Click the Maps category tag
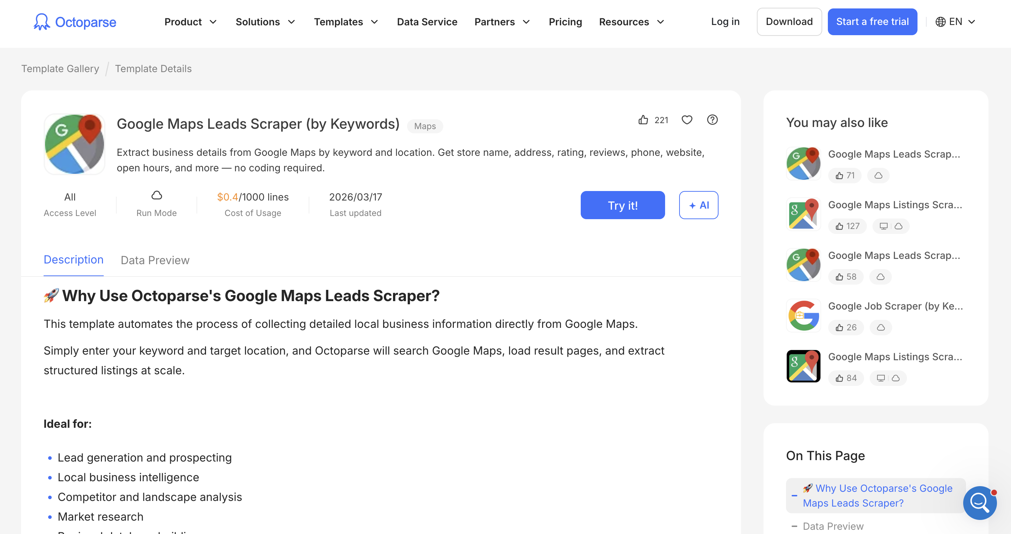The height and width of the screenshot is (534, 1011). pyautogui.click(x=425, y=126)
